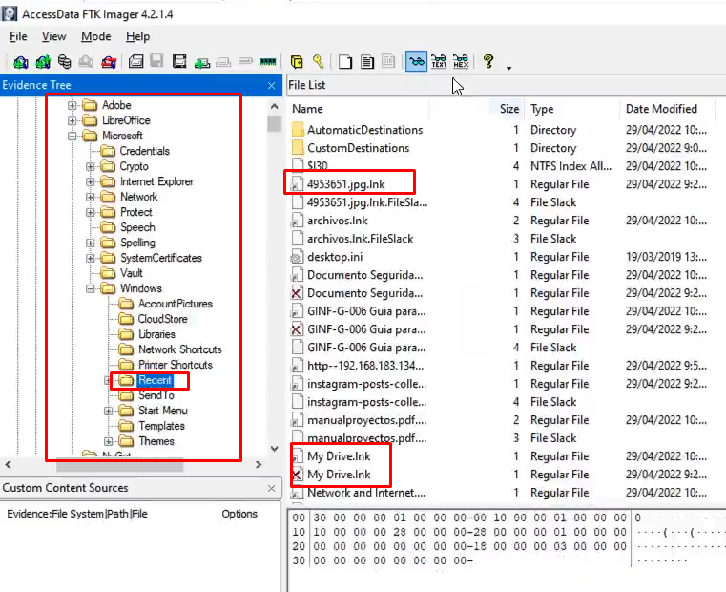Close the Custom Content Sources panel
The image size is (726, 592).
(x=271, y=488)
